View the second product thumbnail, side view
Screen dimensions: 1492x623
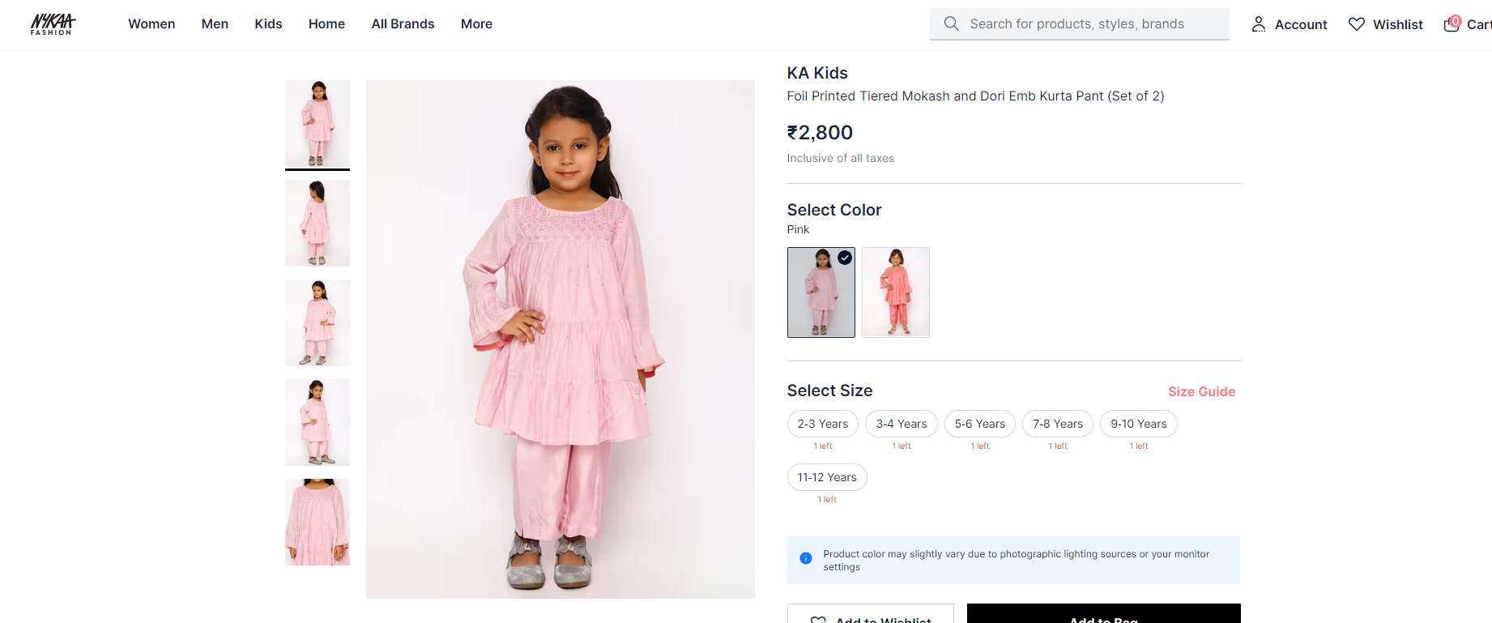pyautogui.click(x=318, y=224)
